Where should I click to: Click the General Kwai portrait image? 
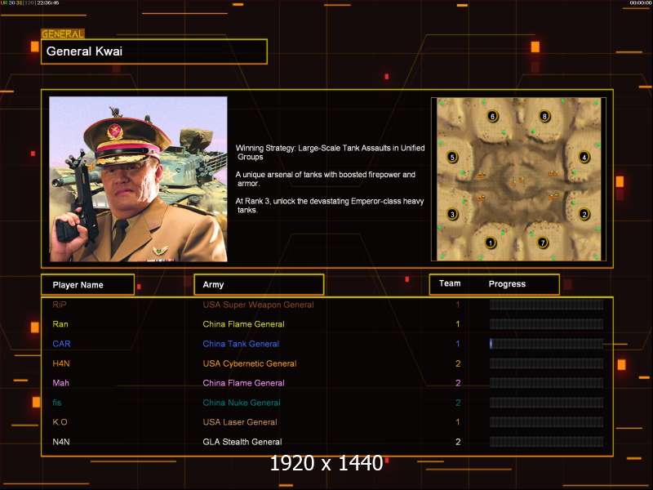138,179
